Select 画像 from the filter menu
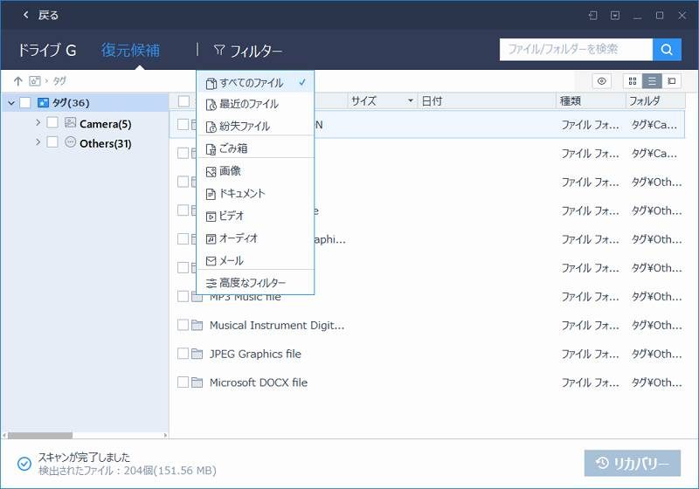 tap(230, 171)
